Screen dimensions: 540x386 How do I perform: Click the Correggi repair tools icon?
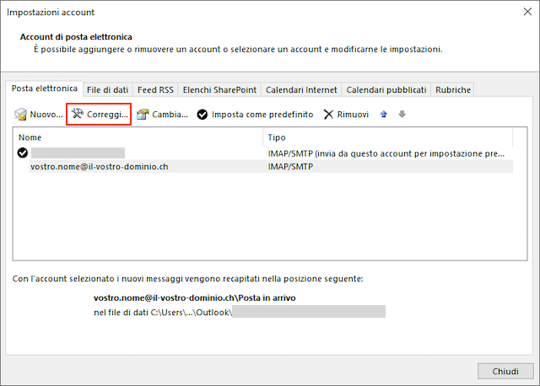[78, 114]
